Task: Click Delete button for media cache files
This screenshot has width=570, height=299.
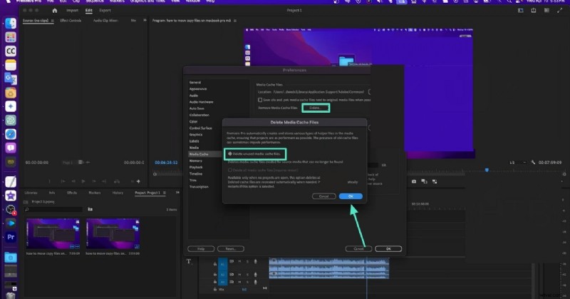Action: click(316, 108)
